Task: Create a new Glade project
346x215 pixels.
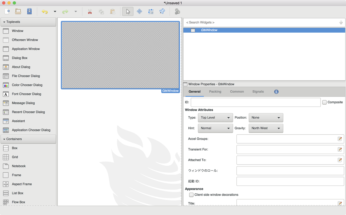Action: 7,11
